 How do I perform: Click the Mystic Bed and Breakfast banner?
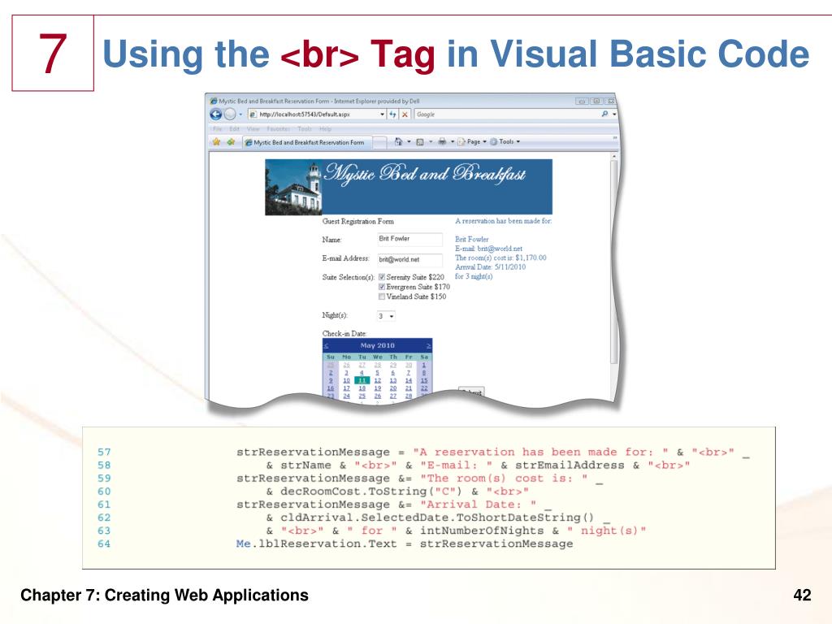point(409,187)
